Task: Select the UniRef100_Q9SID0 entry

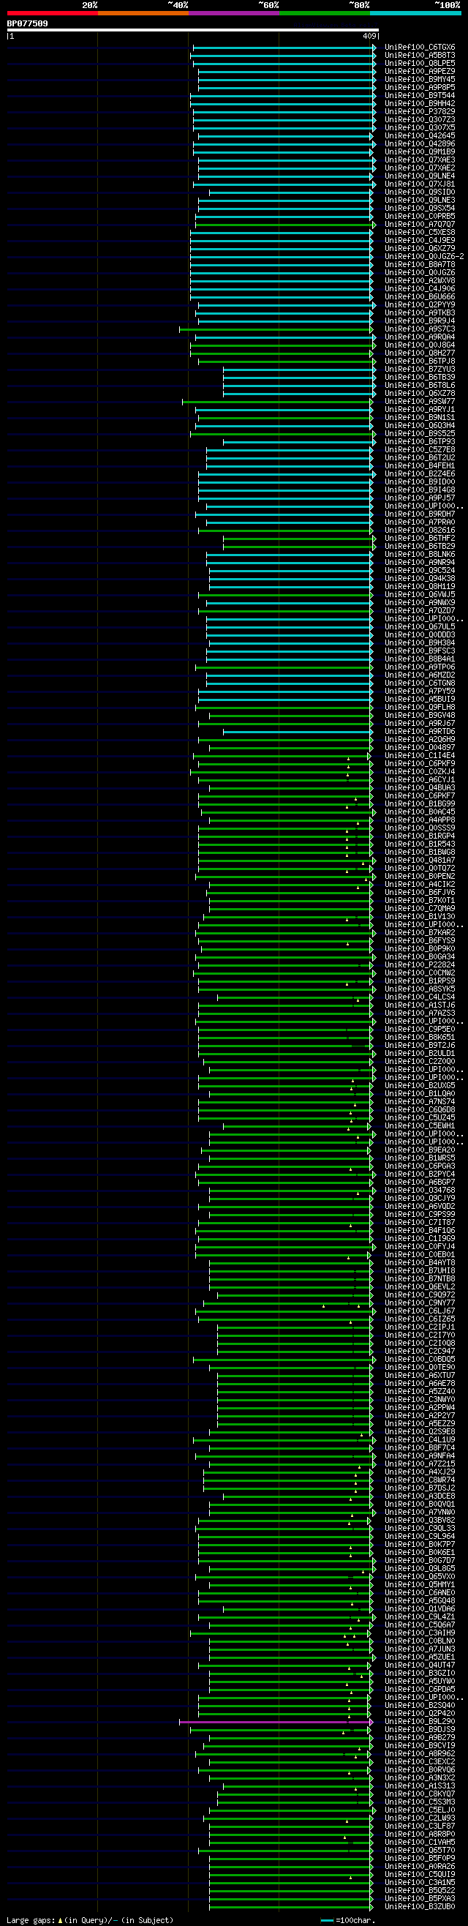Action: [x=420, y=192]
